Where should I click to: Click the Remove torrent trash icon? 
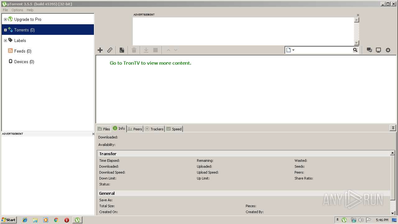[134, 50]
